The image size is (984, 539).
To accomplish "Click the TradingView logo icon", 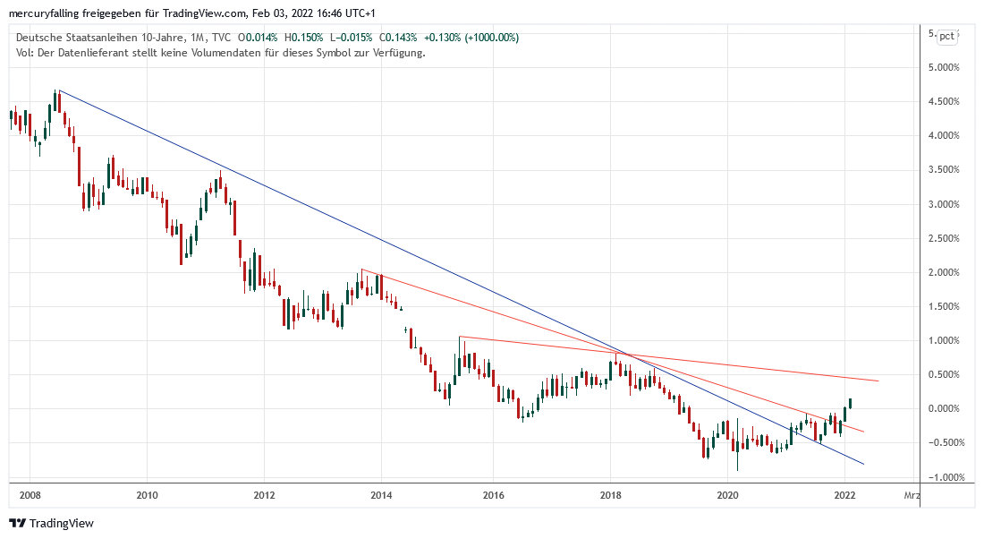I will pyautogui.click(x=17, y=523).
